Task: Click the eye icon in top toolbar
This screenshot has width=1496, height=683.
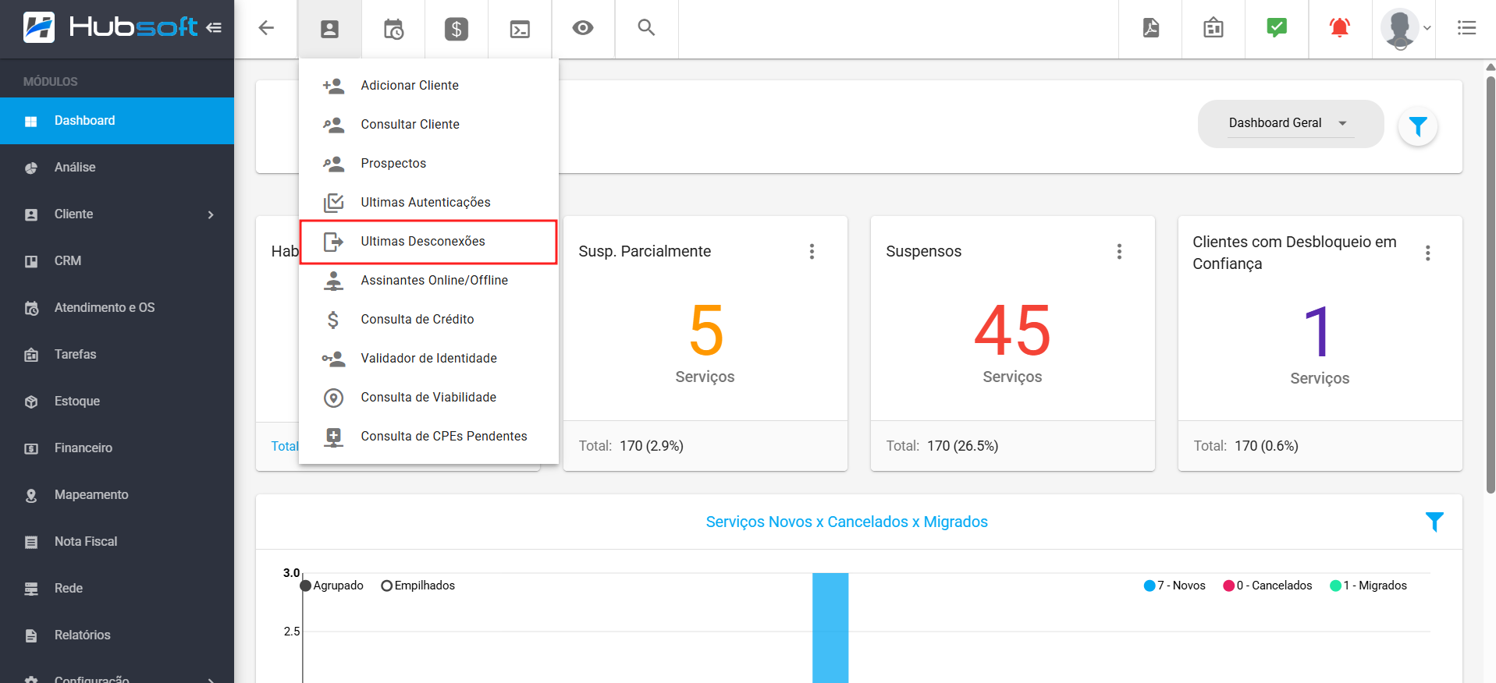Action: (x=583, y=29)
